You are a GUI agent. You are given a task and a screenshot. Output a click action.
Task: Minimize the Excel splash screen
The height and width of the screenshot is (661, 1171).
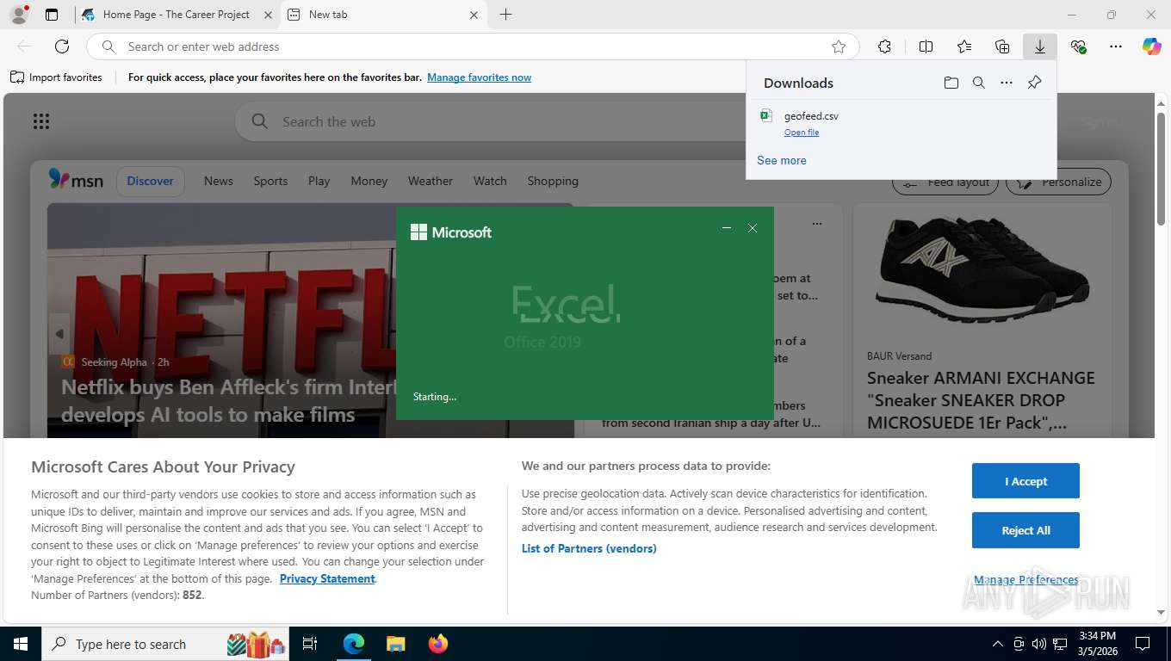pyautogui.click(x=727, y=228)
